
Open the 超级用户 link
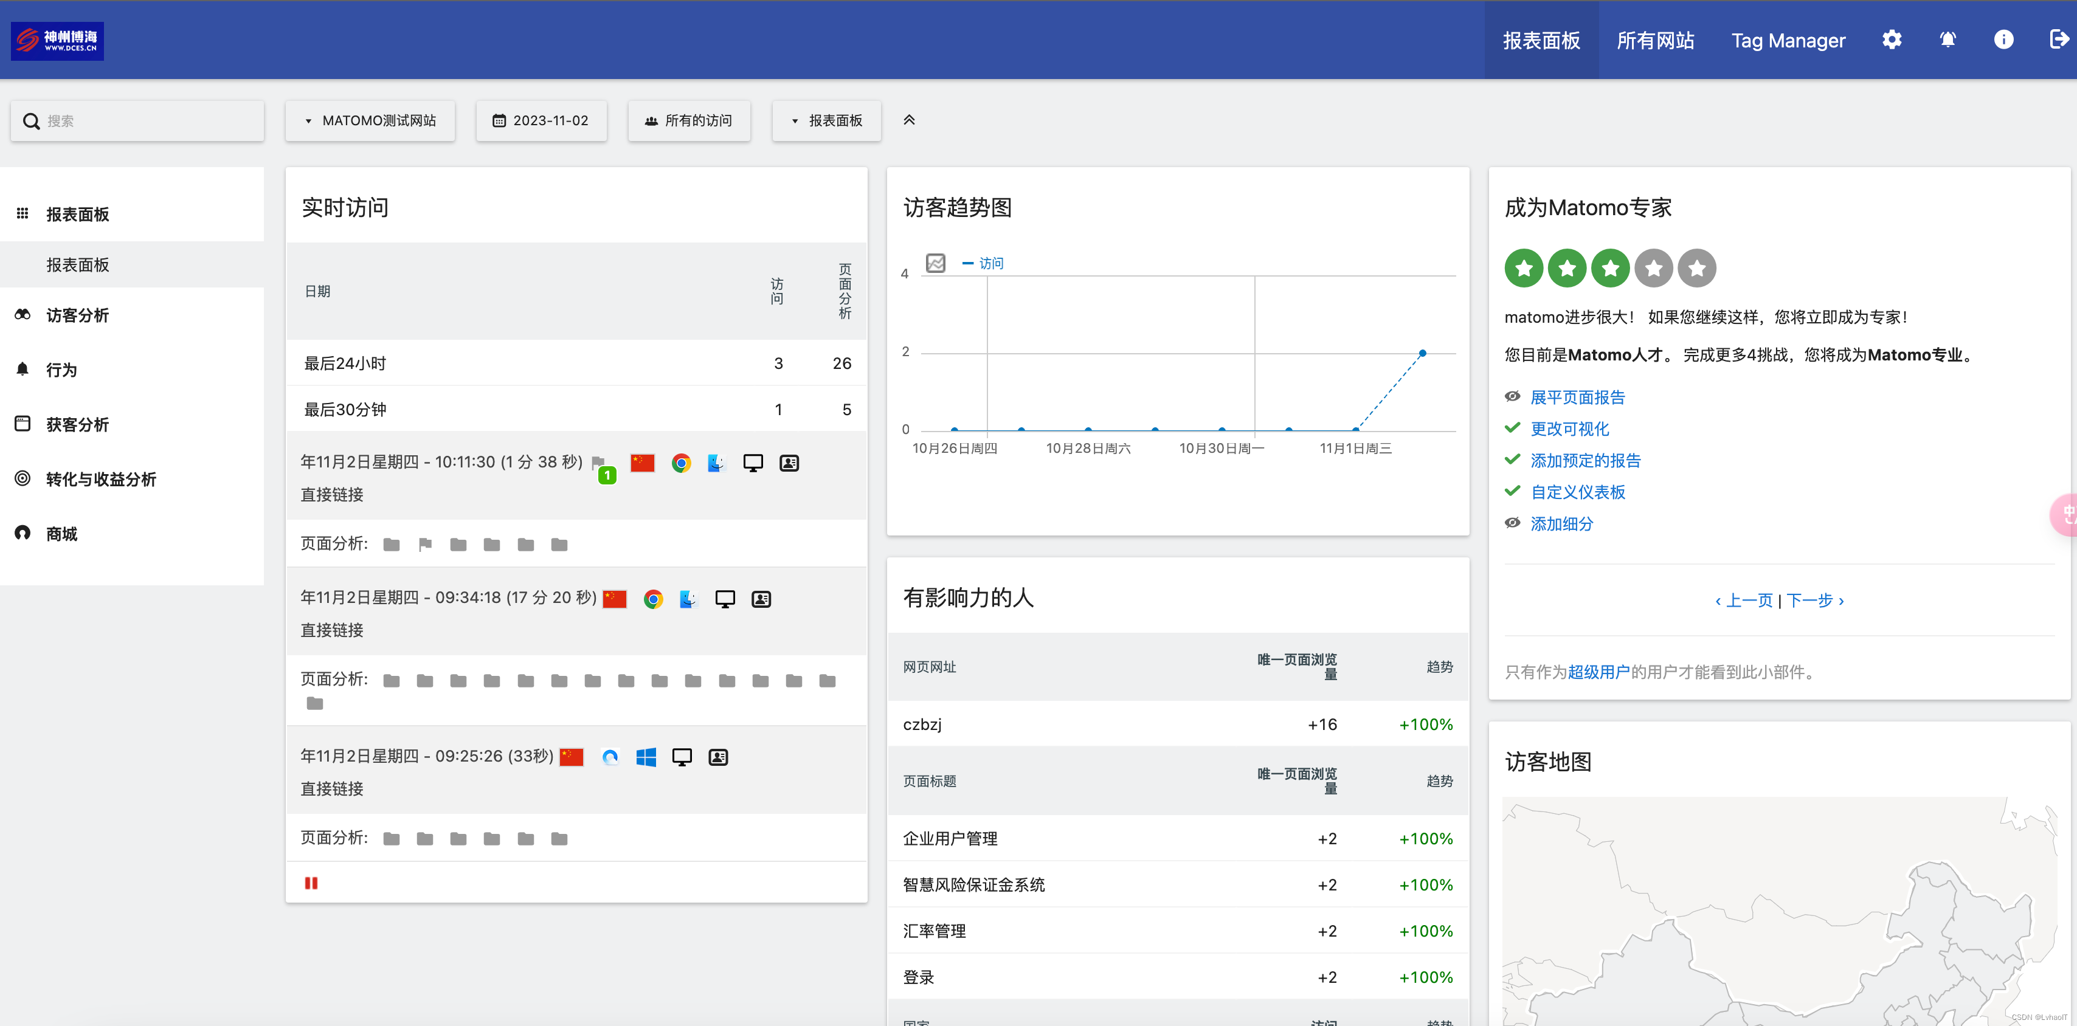[1599, 672]
